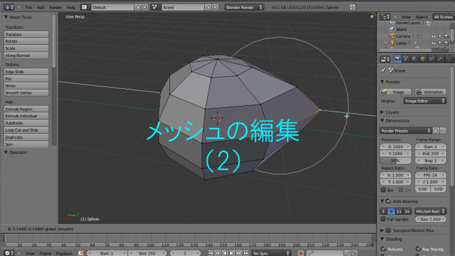
Task: Open the Object Constraints chain icon
Action: tap(430, 59)
